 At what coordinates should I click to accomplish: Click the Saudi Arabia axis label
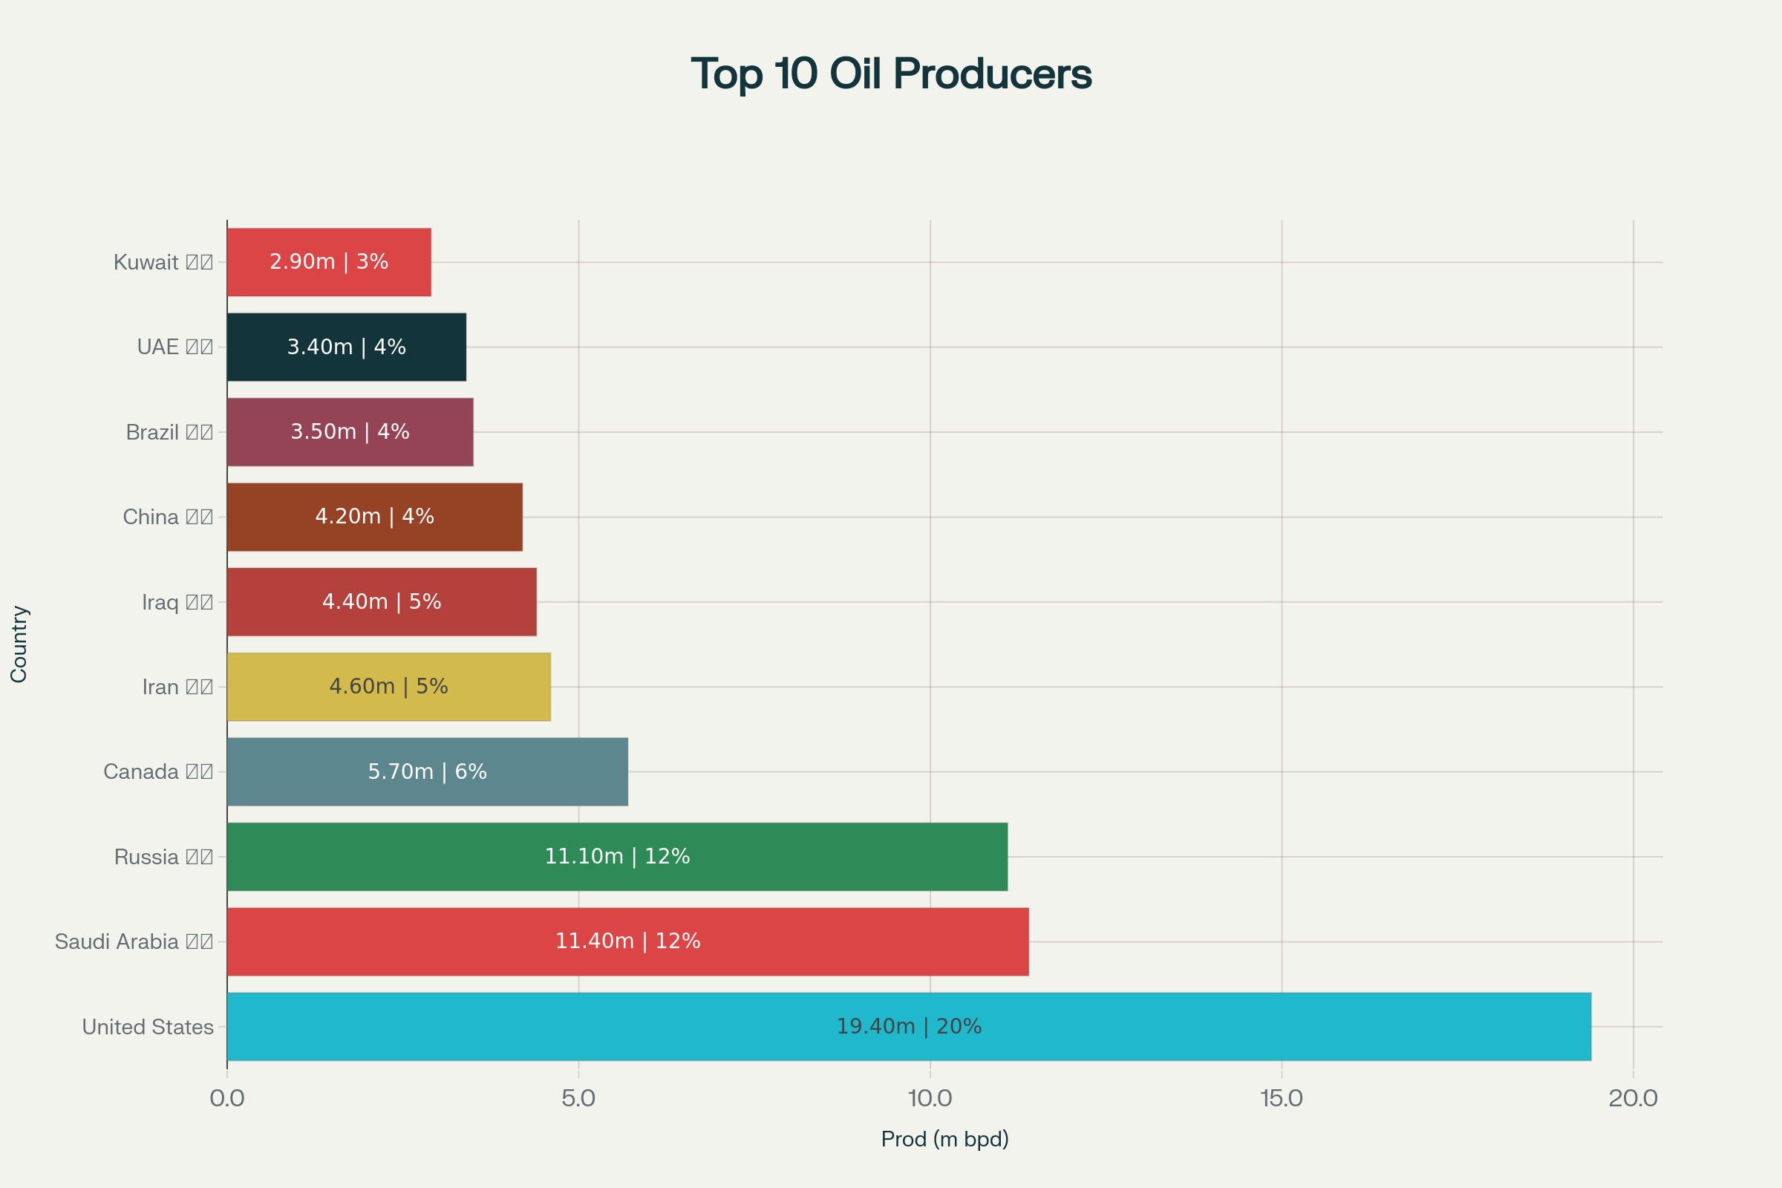click(134, 941)
